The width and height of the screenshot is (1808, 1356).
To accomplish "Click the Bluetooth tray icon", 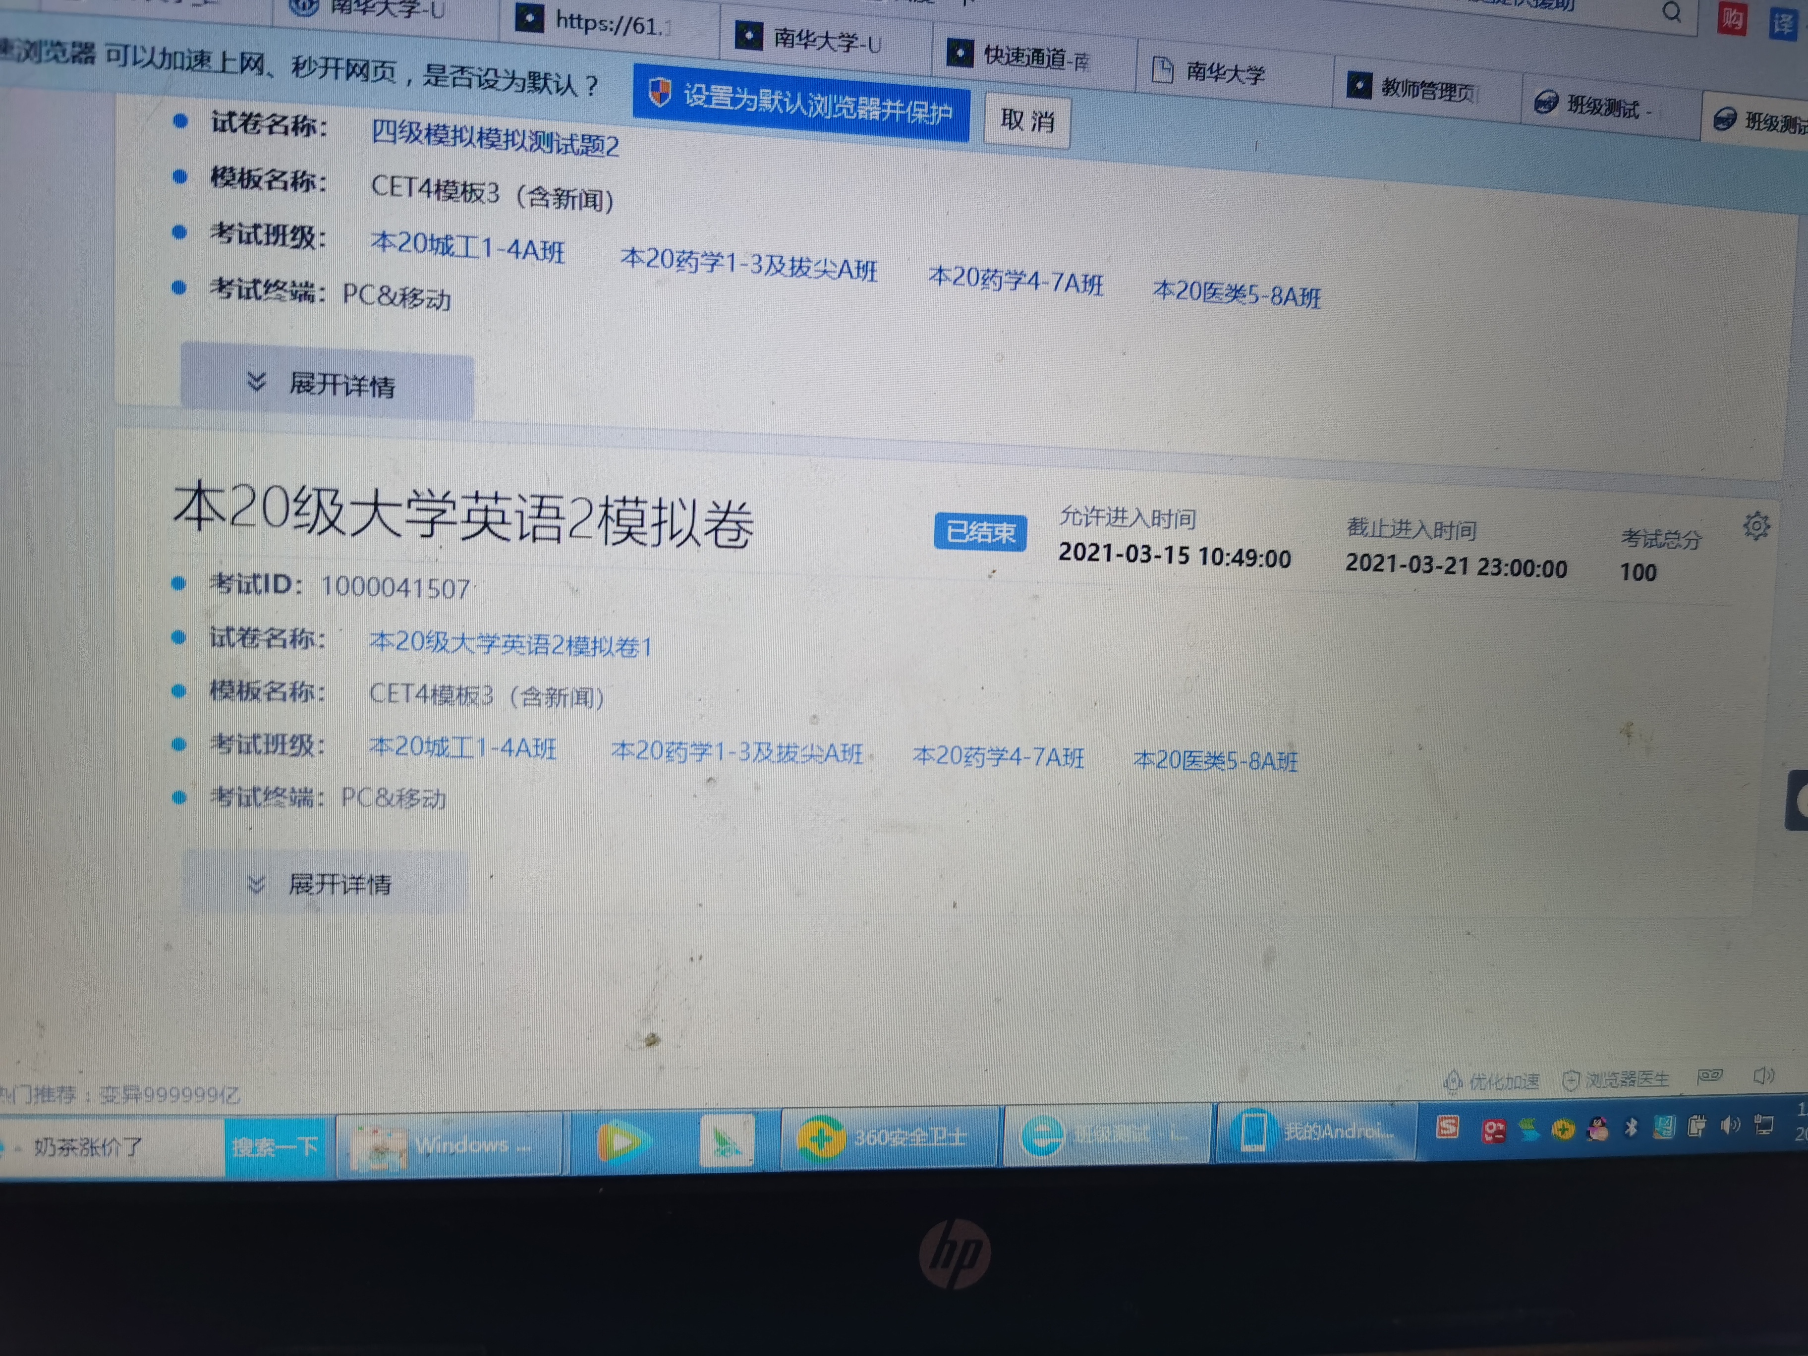I will click(1631, 1128).
